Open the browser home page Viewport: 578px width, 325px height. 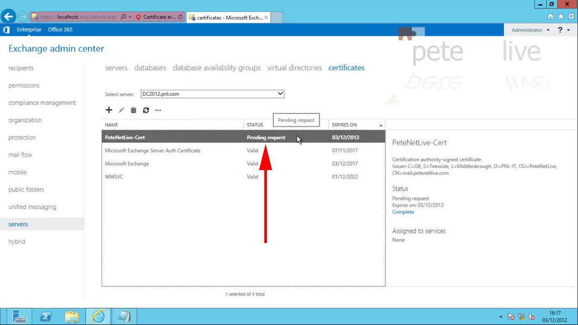coord(550,17)
